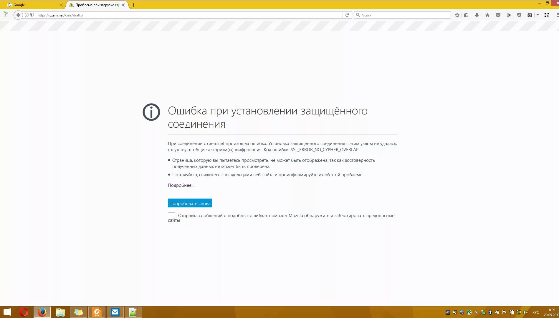Open the Action Center flag tray icon
This screenshot has height=318, width=559.
tap(505, 312)
